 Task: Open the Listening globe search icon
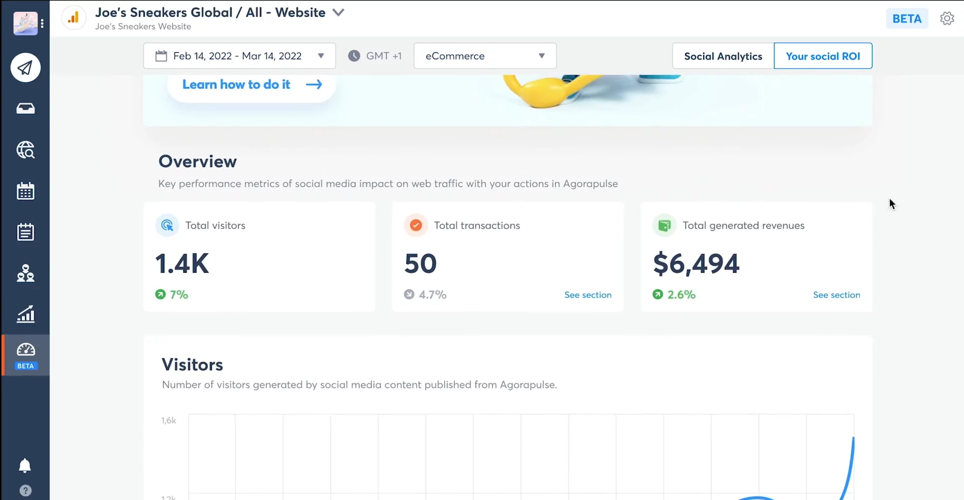[x=25, y=150]
